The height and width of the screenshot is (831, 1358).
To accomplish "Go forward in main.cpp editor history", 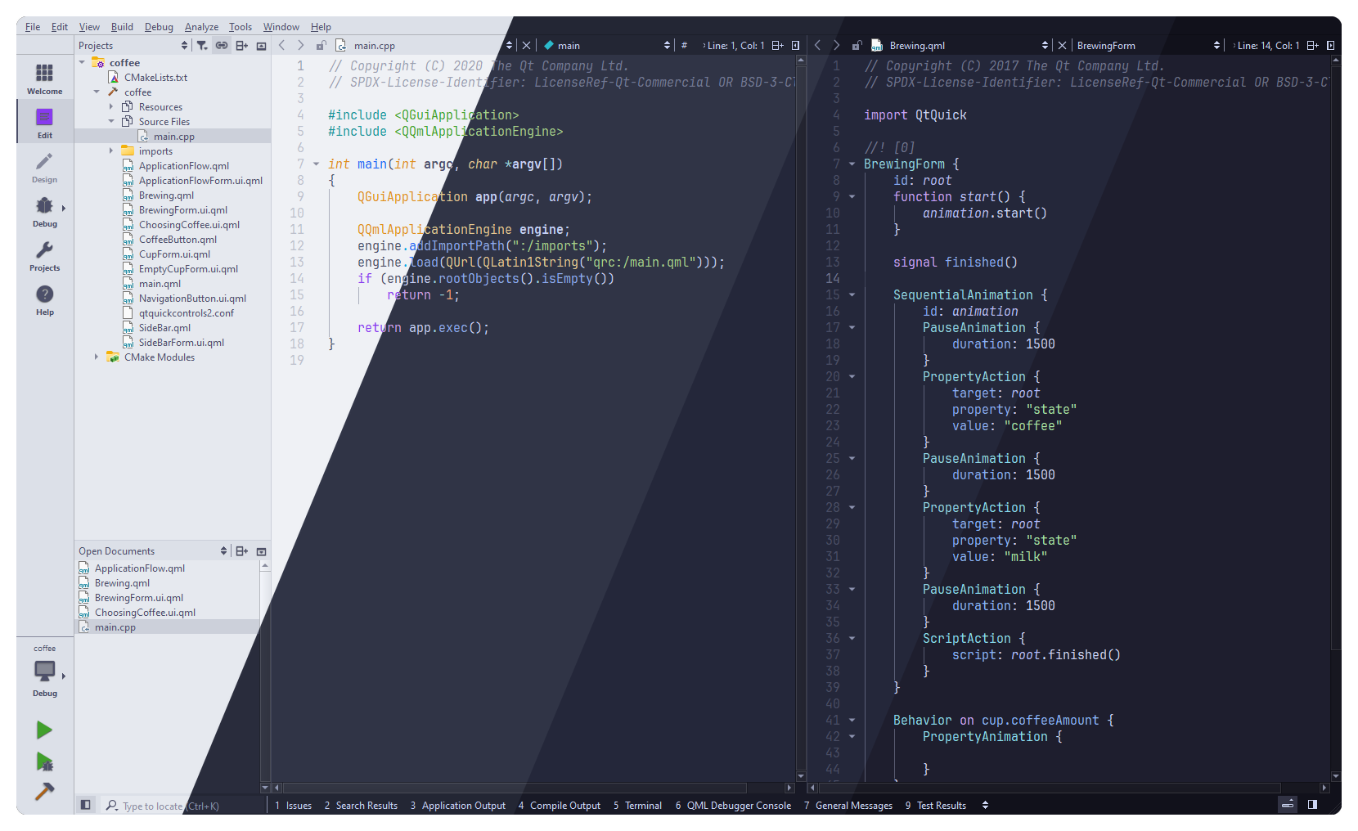I will pyautogui.click(x=301, y=46).
